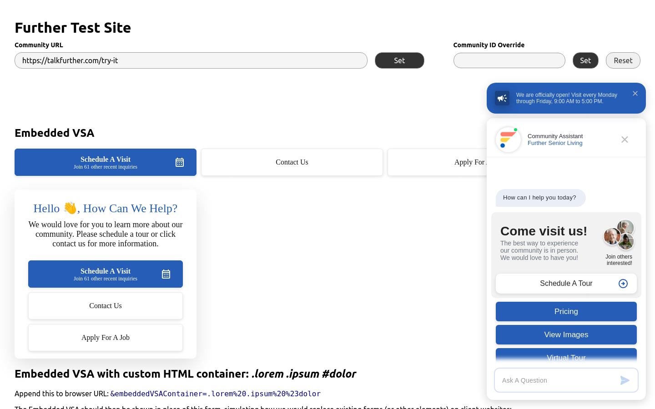This screenshot has width=655, height=409.
Task: Select the Pricing chat option
Action: point(566,312)
